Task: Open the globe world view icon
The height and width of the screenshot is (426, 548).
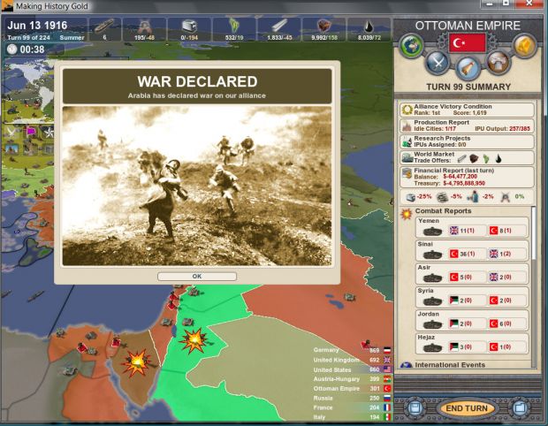Action: [411, 46]
